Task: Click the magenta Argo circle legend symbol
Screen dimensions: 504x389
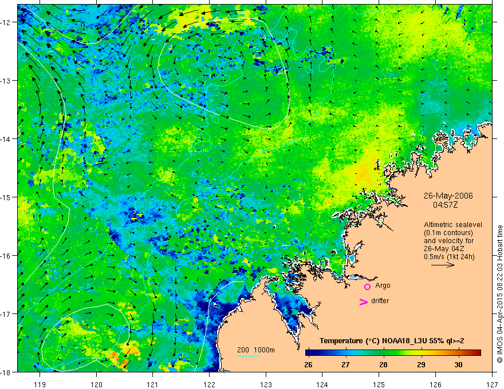Action: [x=367, y=287]
